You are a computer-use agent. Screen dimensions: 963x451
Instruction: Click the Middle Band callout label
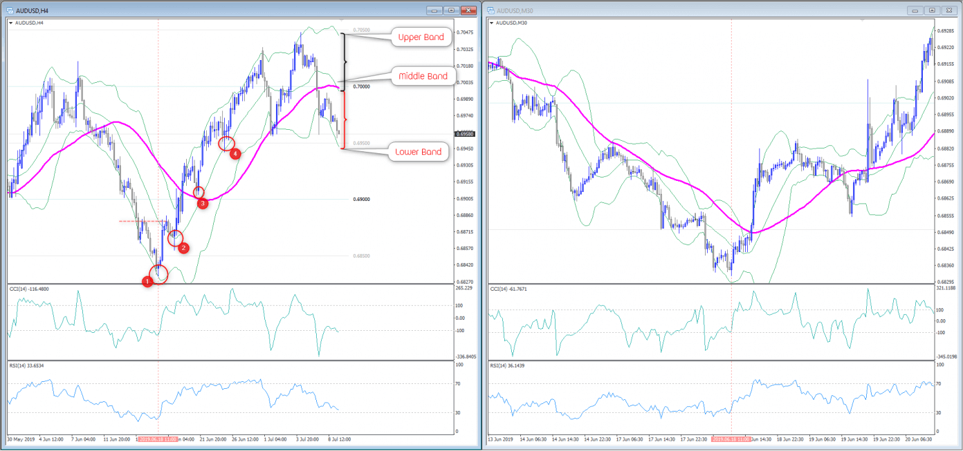click(423, 76)
